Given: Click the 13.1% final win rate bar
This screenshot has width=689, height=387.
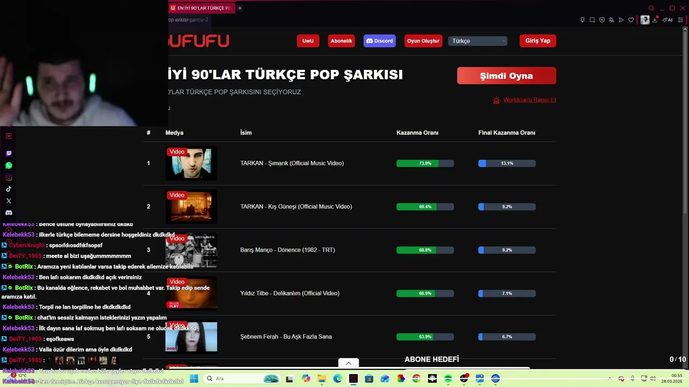Looking at the screenshot, I should pos(507,163).
